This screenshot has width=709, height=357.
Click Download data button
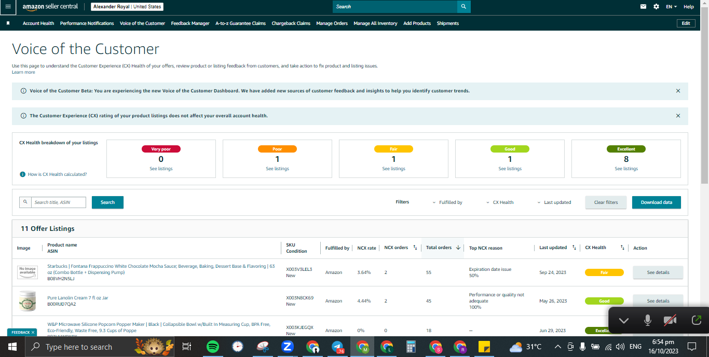(x=657, y=202)
